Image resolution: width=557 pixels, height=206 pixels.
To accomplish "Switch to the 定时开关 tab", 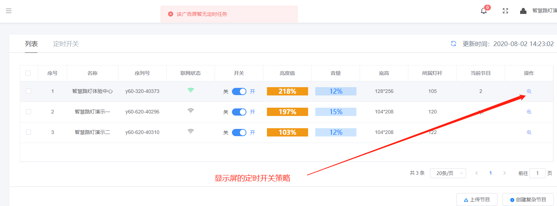I will tap(66, 44).
